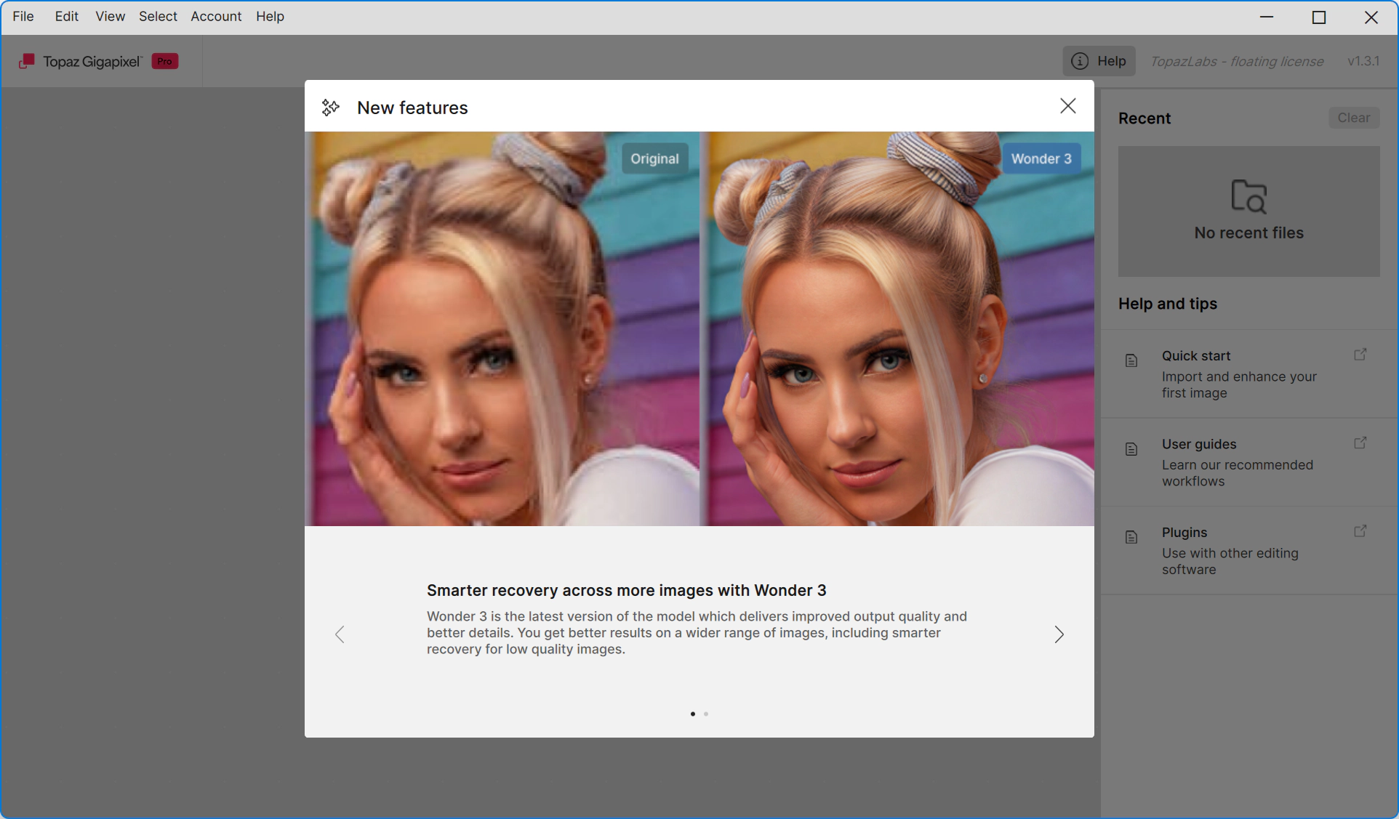The width and height of the screenshot is (1399, 819).
Task: Open the Account menu
Action: click(x=216, y=16)
